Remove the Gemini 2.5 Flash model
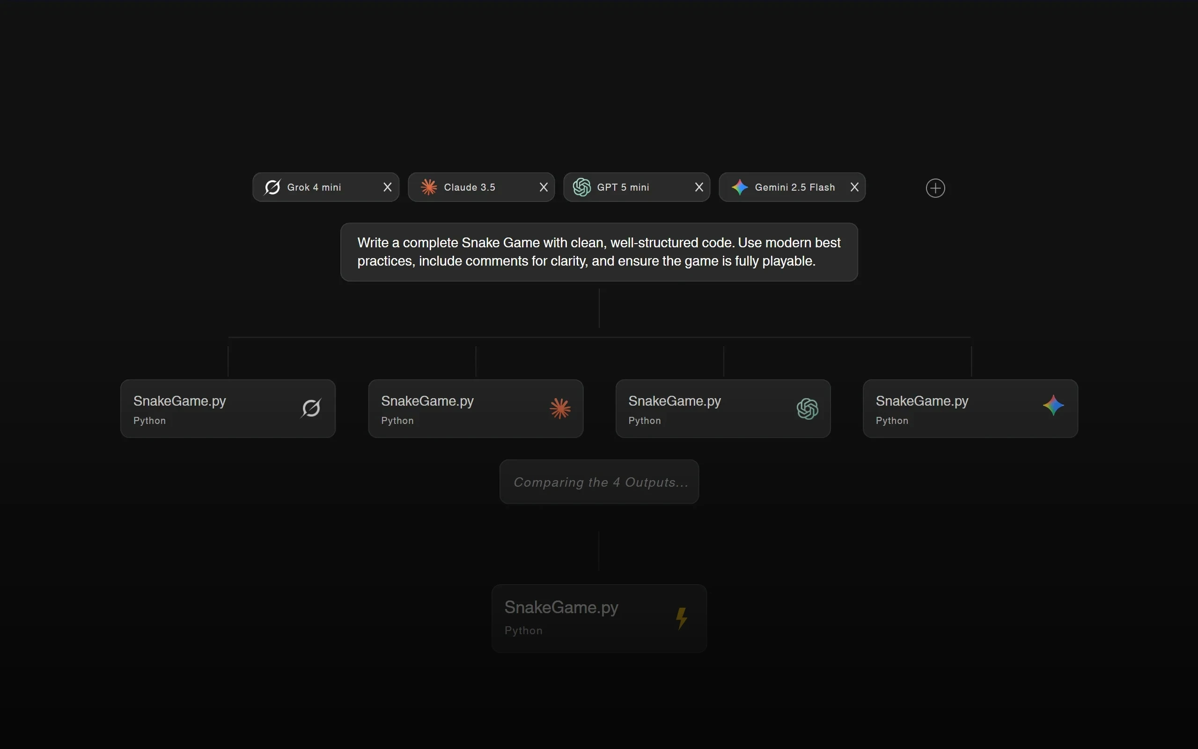1198x749 pixels. (854, 187)
